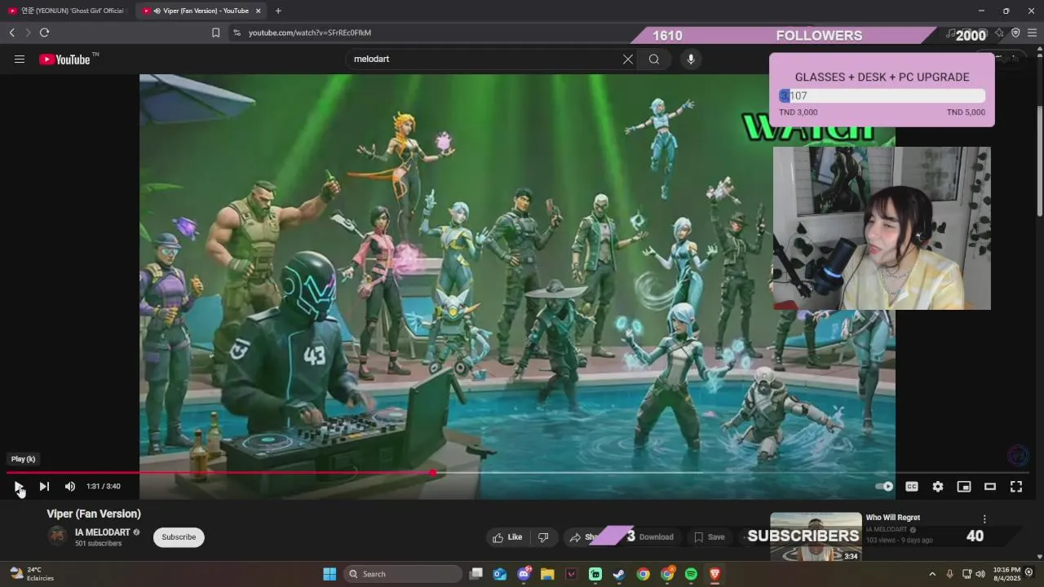Open Spotify from taskbar
The image size is (1044, 587).
coord(691,574)
